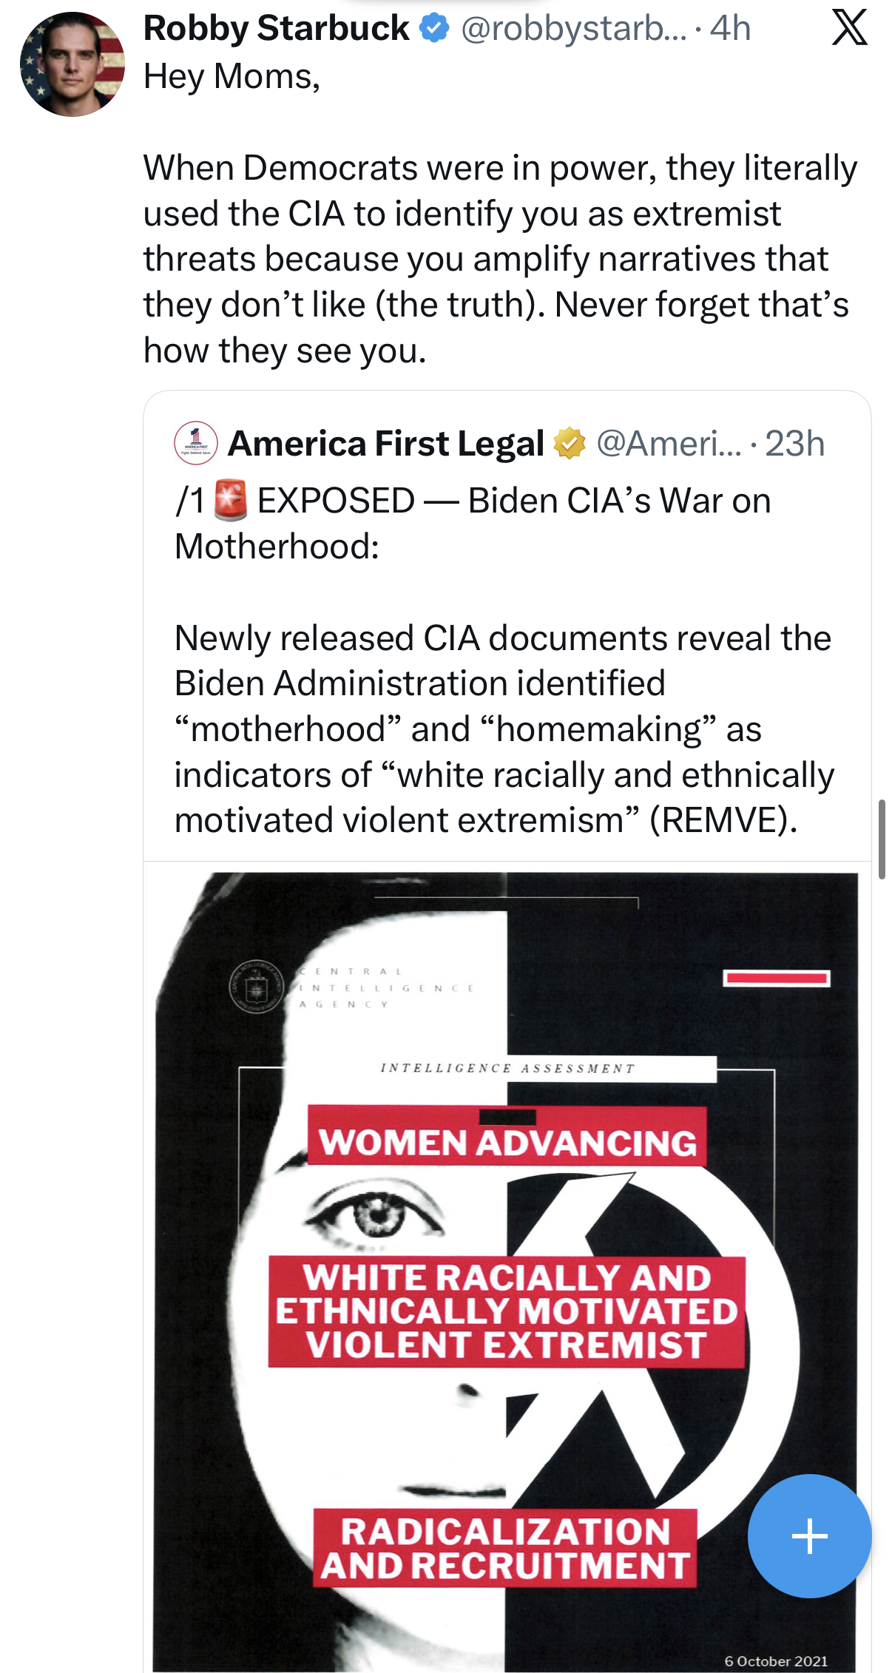The width and height of the screenshot is (892, 1673).
Task: Click the @Ameri... handle in quoted post
Action: click(668, 444)
